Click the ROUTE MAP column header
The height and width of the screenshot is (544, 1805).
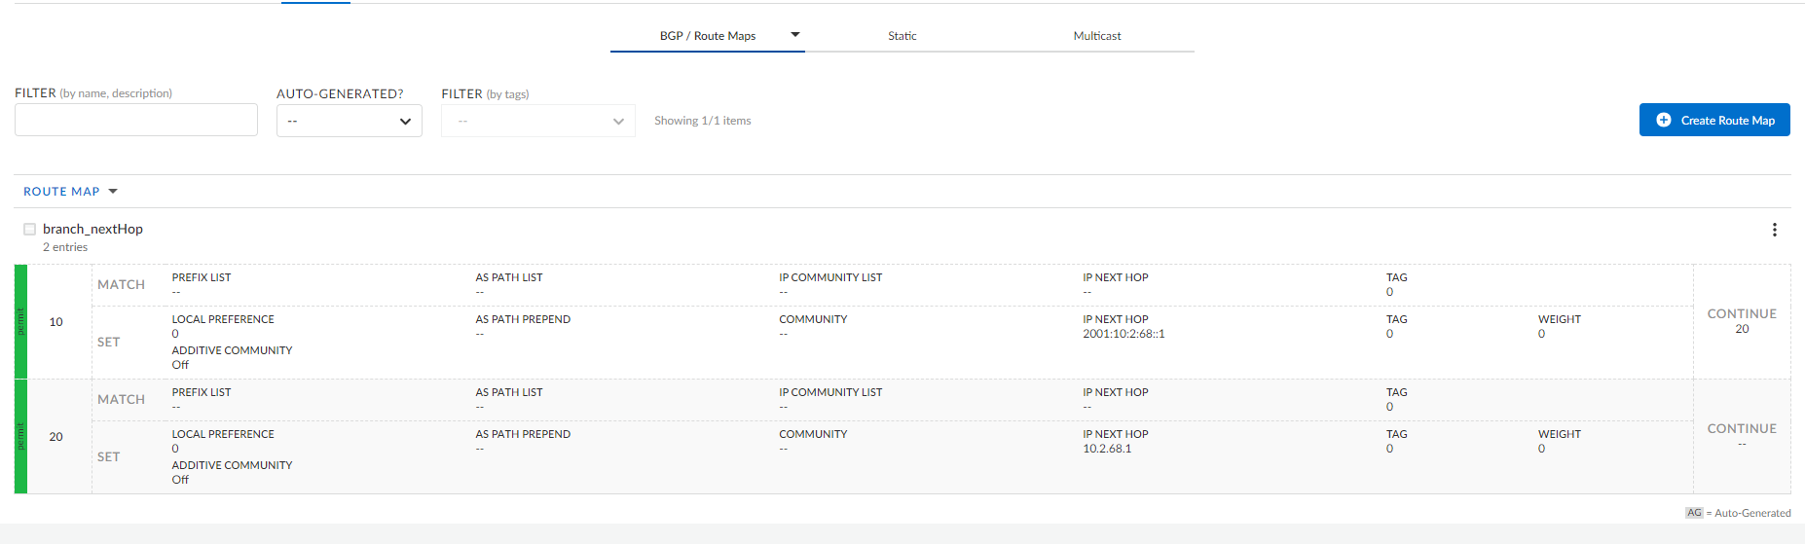tap(61, 192)
